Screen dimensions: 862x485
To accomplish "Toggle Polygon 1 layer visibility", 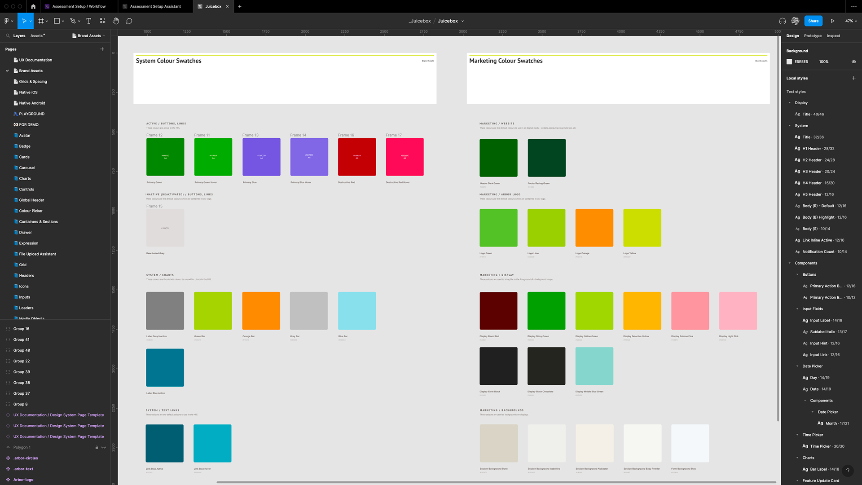I will 104,447.
